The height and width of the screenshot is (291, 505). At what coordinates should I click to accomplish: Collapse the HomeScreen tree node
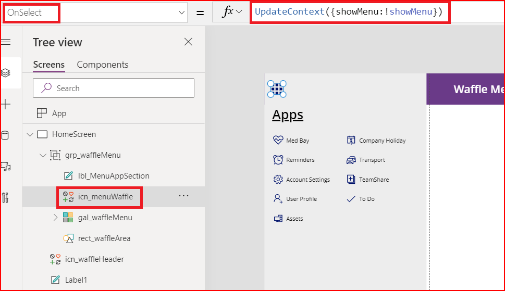pyautogui.click(x=30, y=134)
